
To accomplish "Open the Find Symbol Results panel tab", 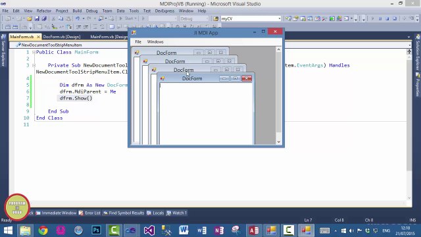I will pos(124,213).
